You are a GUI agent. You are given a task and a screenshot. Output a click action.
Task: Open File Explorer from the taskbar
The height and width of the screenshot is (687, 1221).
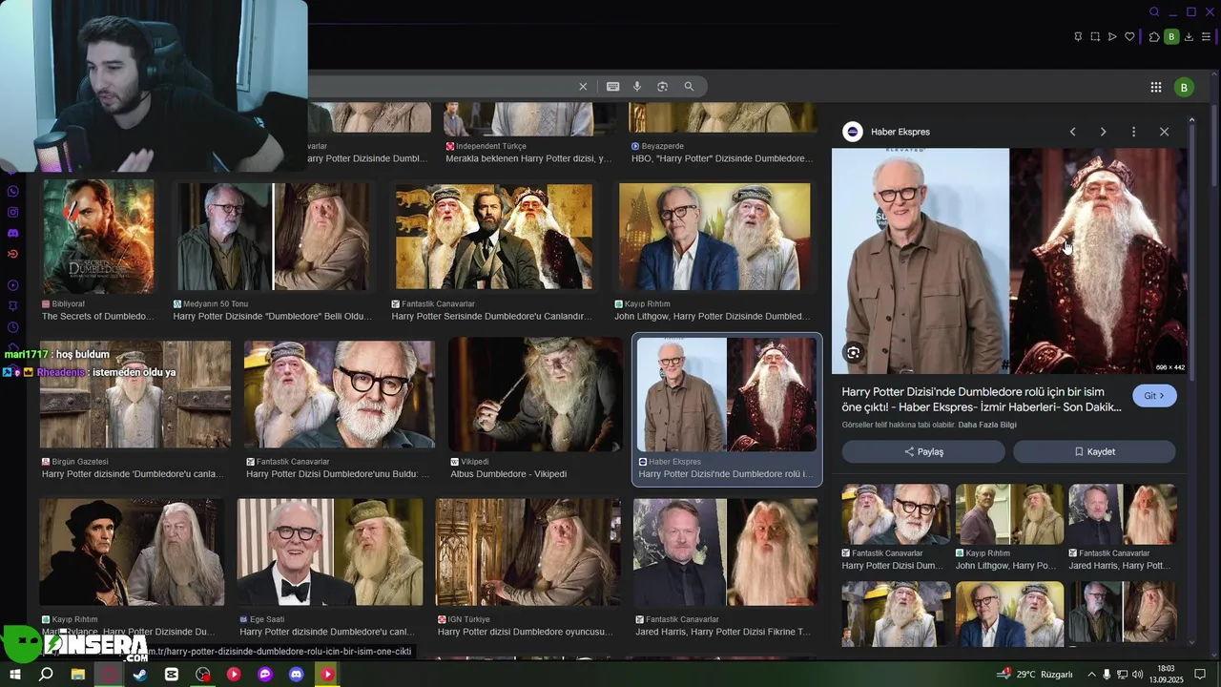pyautogui.click(x=77, y=674)
